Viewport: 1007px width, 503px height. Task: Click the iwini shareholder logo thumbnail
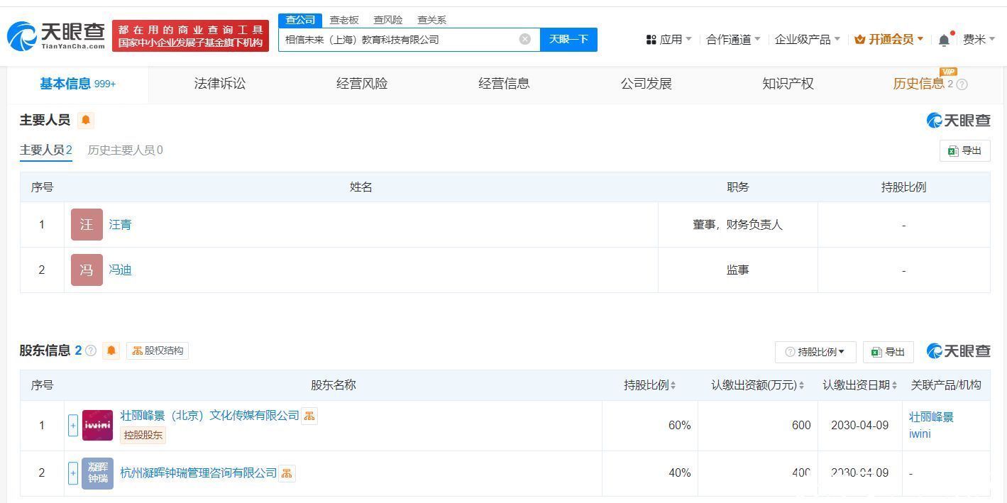point(97,426)
